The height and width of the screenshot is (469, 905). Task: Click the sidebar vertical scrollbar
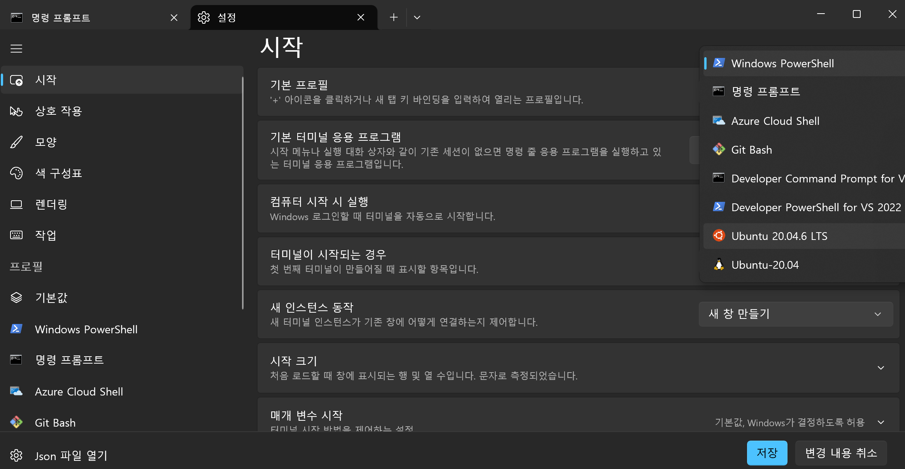coord(243,193)
